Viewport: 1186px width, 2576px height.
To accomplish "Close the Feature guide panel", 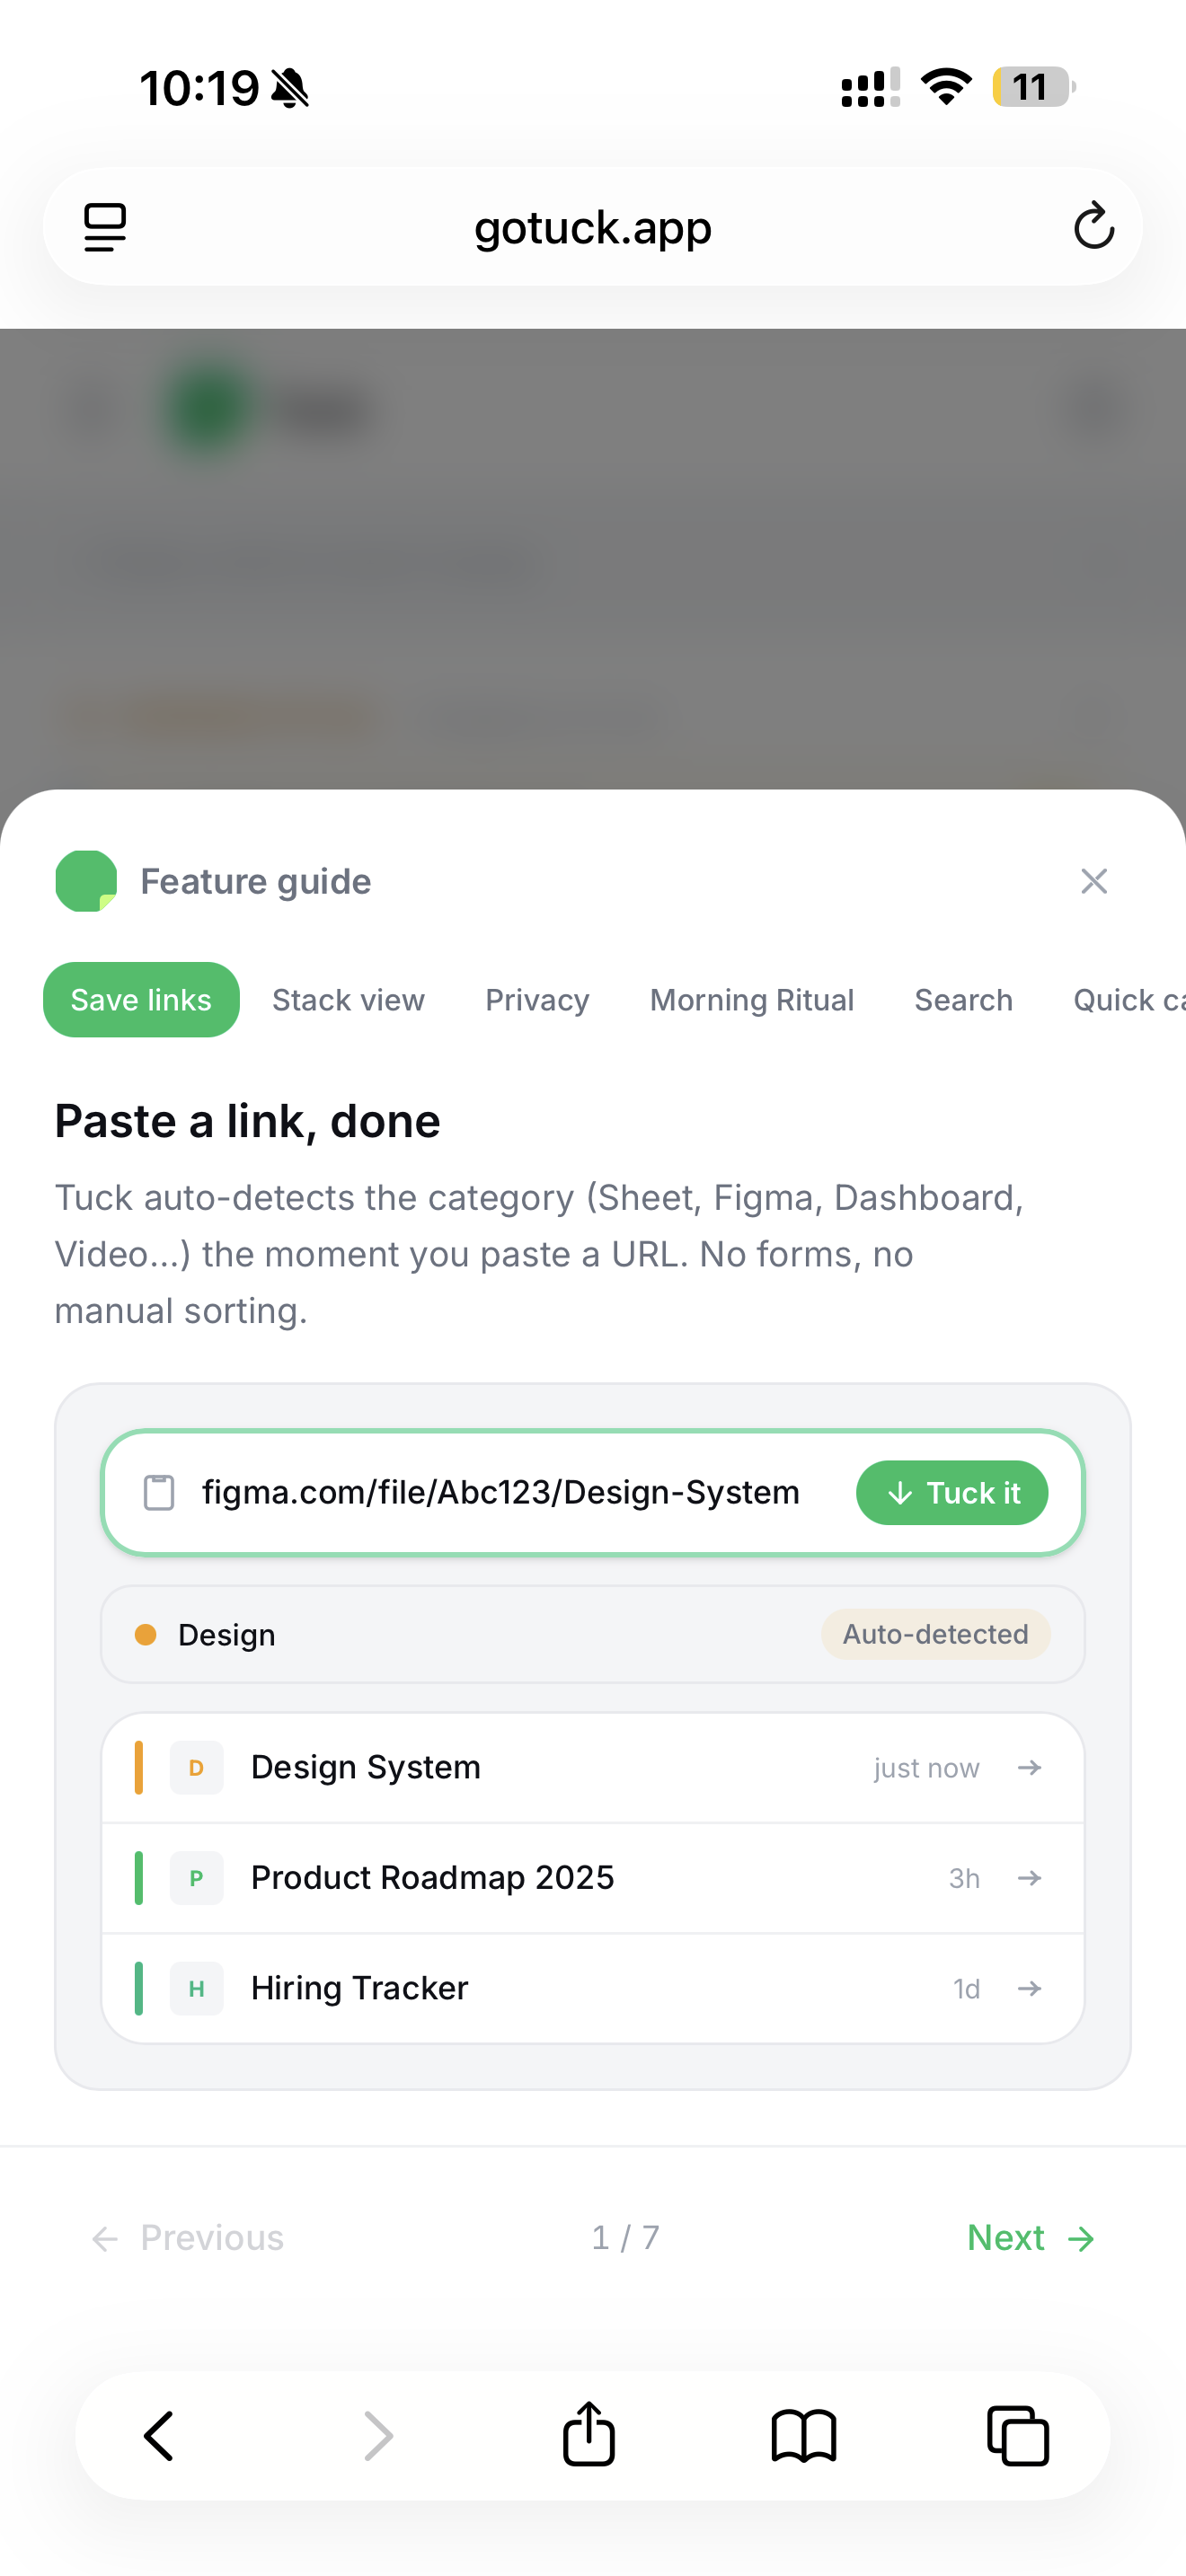I will [x=1094, y=881].
